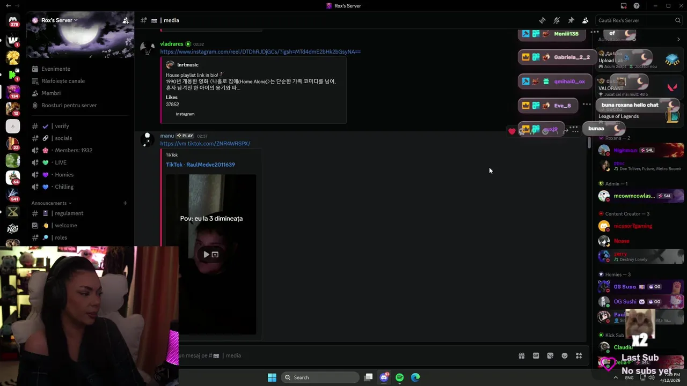
Task: Click the Inrtmusic embed author
Action: [x=188, y=65]
